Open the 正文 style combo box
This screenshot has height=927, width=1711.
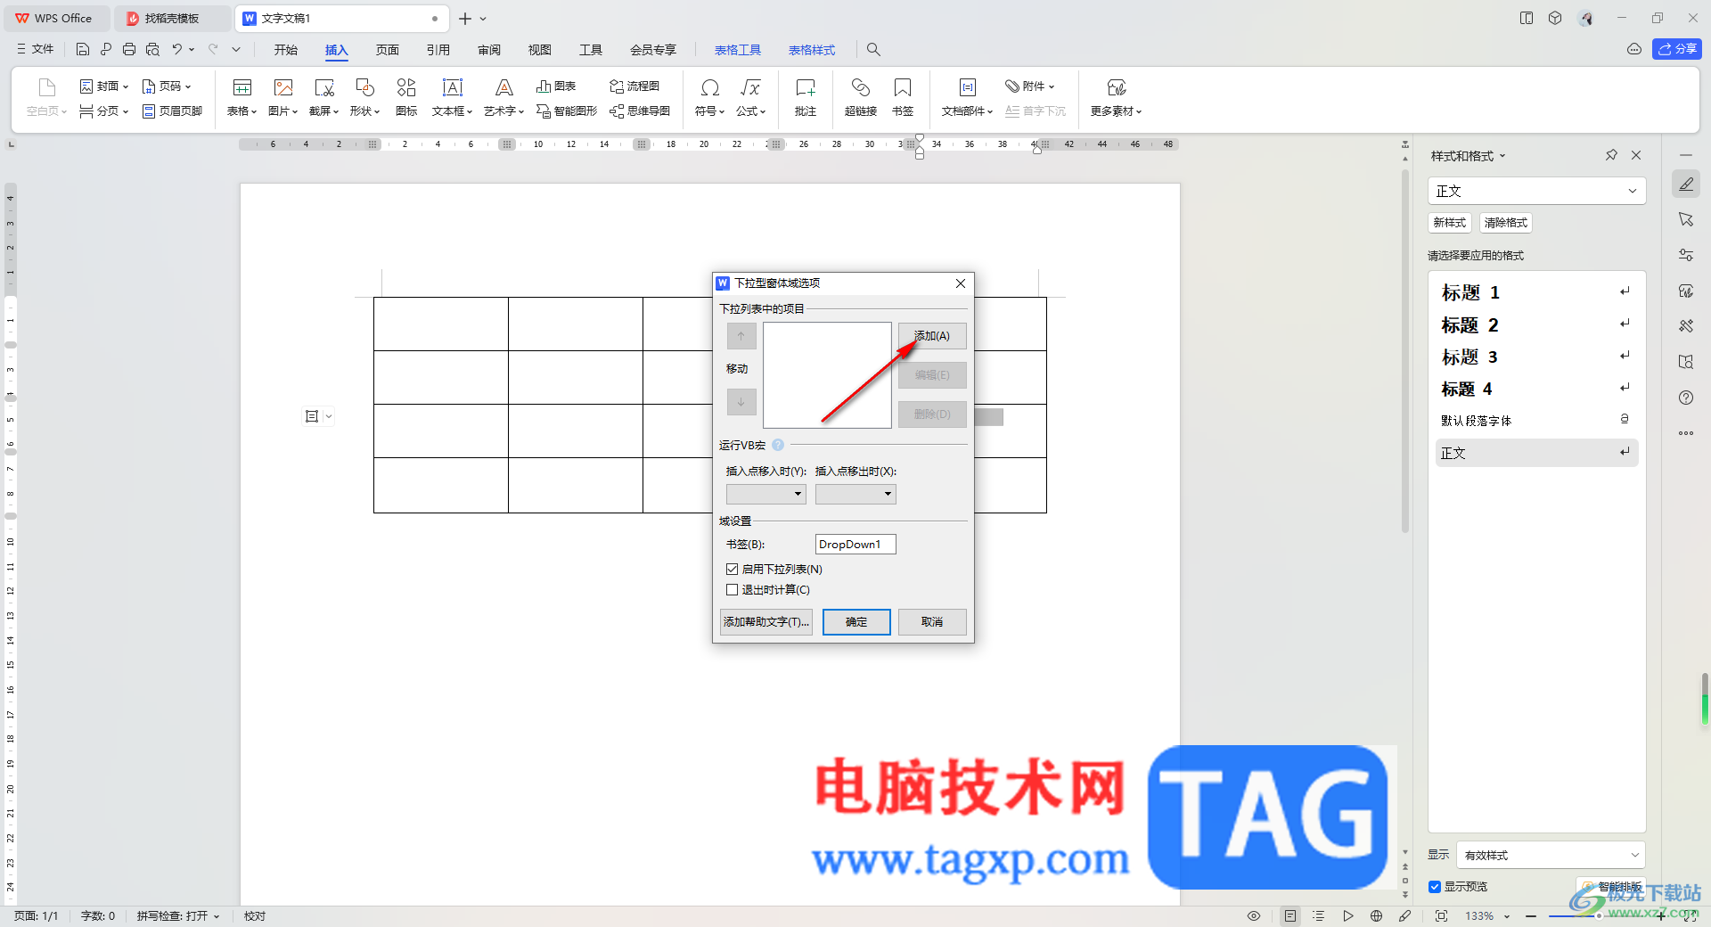(x=1536, y=191)
